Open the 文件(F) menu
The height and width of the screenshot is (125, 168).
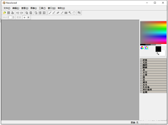(x=7, y=8)
